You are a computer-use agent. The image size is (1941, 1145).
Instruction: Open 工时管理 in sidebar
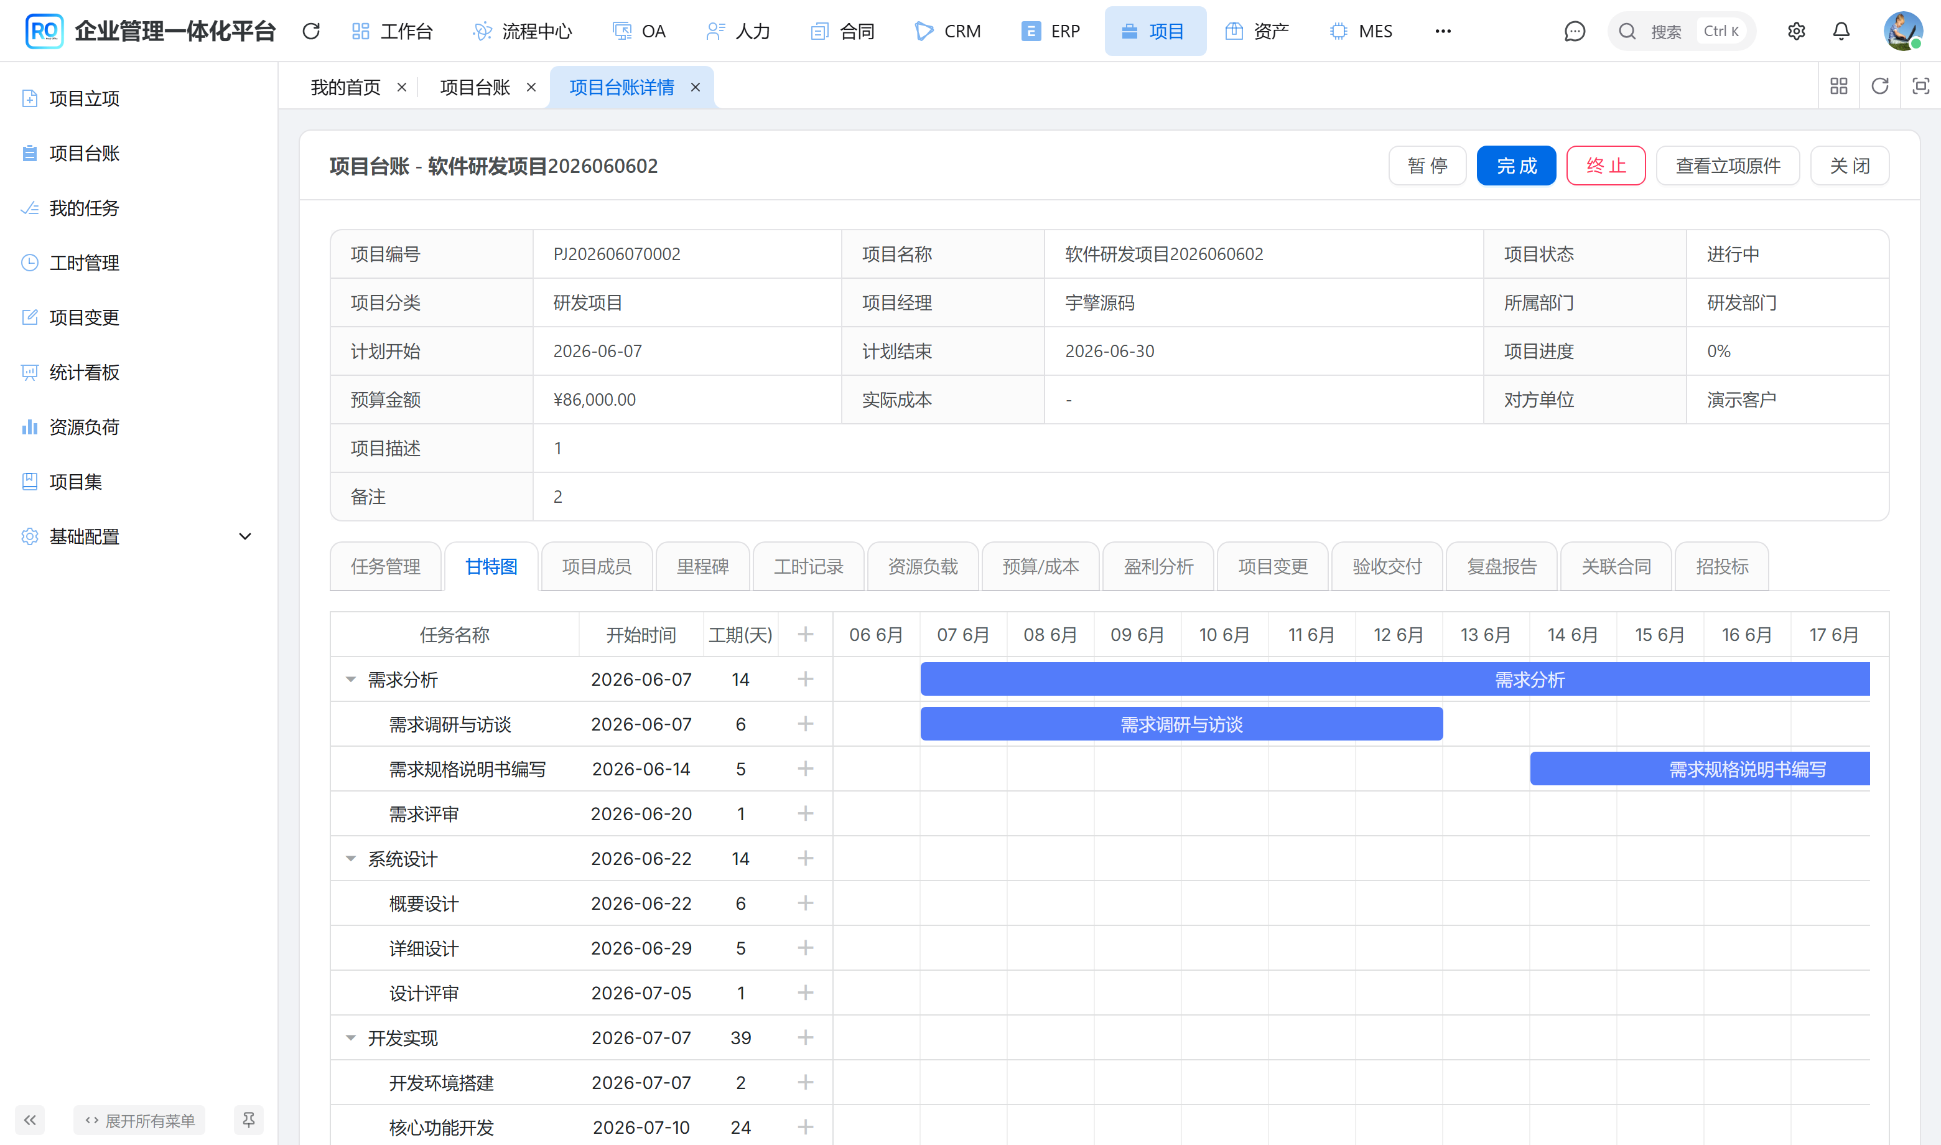click(139, 263)
